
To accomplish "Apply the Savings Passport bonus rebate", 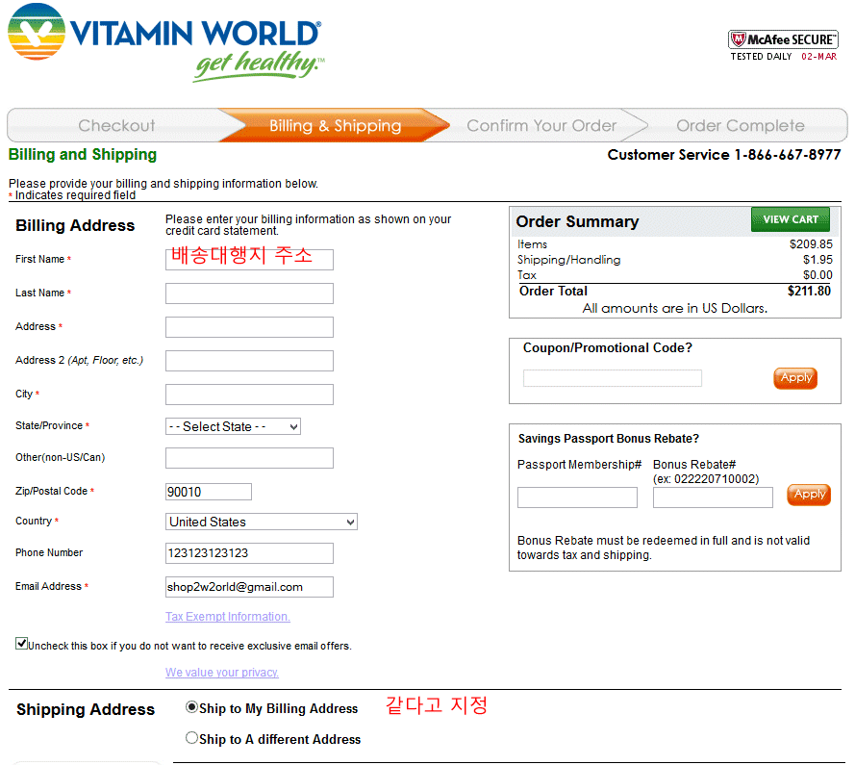I will pos(808,495).
